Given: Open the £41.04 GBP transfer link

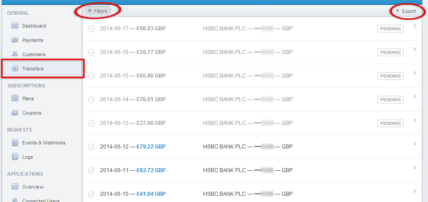Looking at the screenshot, I should [x=151, y=194].
